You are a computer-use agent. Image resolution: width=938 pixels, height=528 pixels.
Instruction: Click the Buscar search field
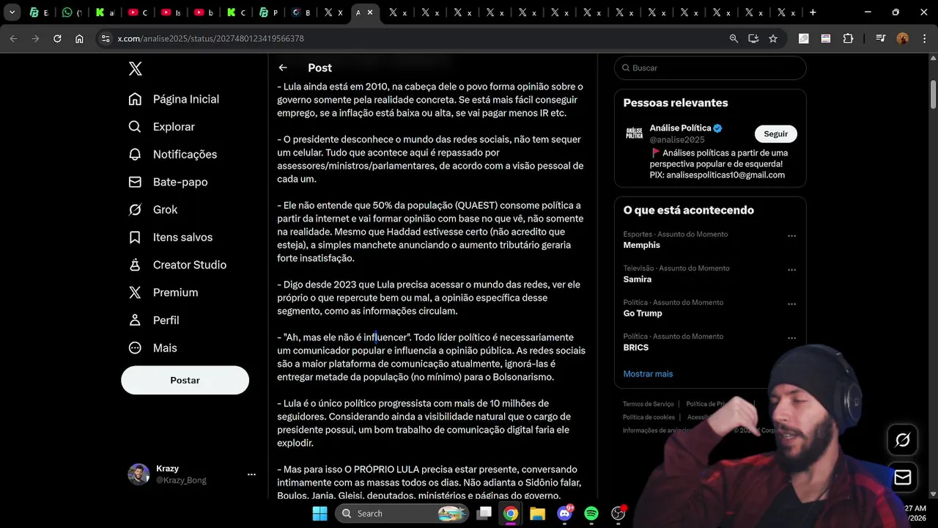tap(710, 67)
